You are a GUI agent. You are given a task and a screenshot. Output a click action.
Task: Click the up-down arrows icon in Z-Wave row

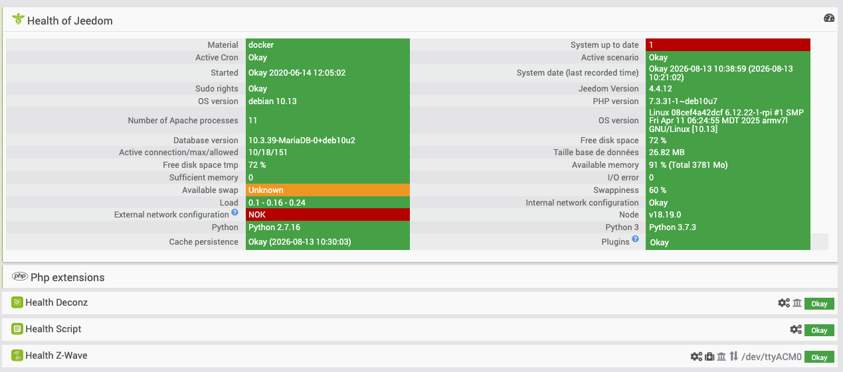(733, 356)
